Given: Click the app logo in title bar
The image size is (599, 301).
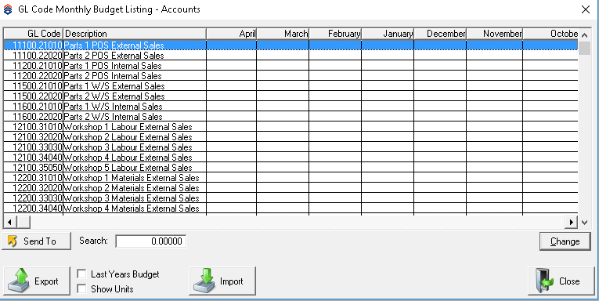Looking at the screenshot, I should pos(8,9).
